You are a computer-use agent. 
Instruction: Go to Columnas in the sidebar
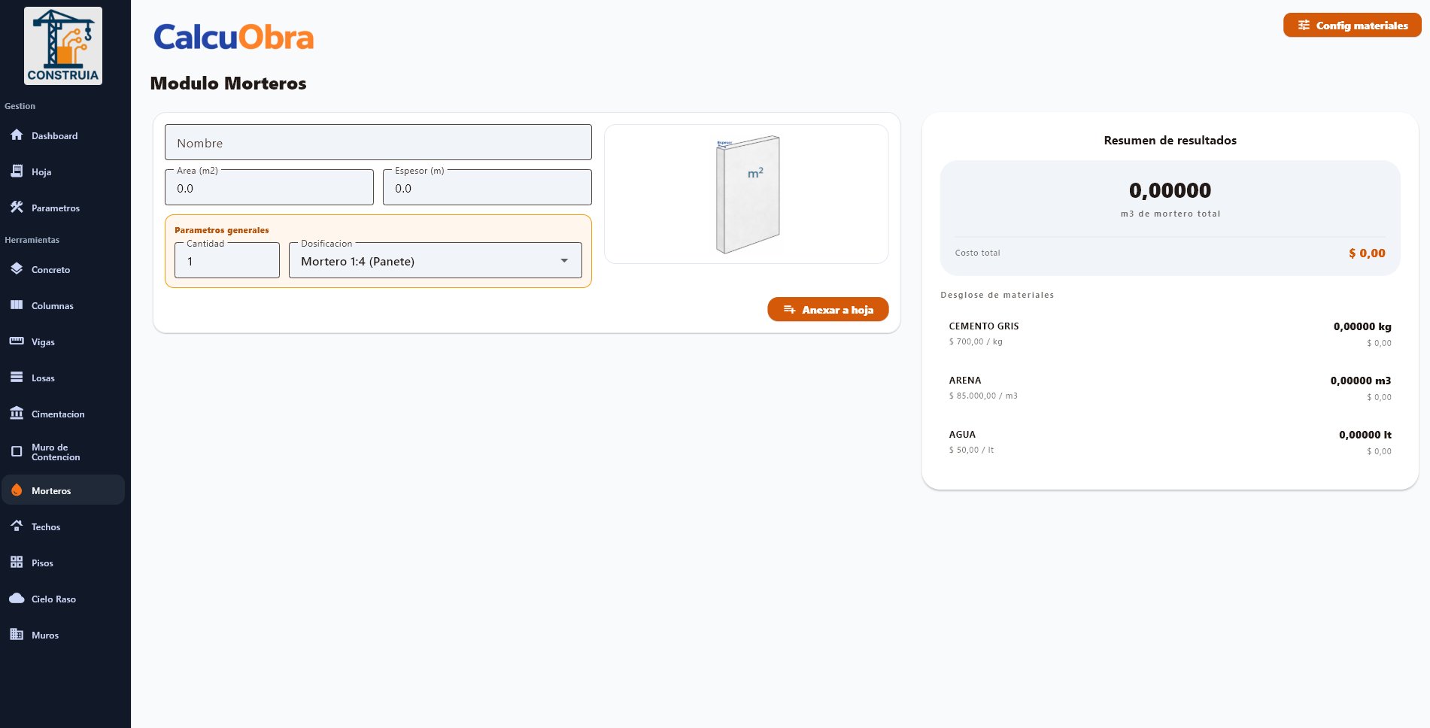[52, 306]
